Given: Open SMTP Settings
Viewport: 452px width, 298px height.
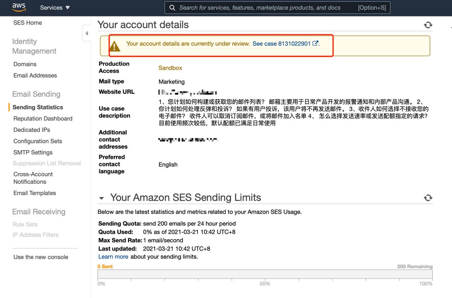Looking at the screenshot, I should 33,153.
